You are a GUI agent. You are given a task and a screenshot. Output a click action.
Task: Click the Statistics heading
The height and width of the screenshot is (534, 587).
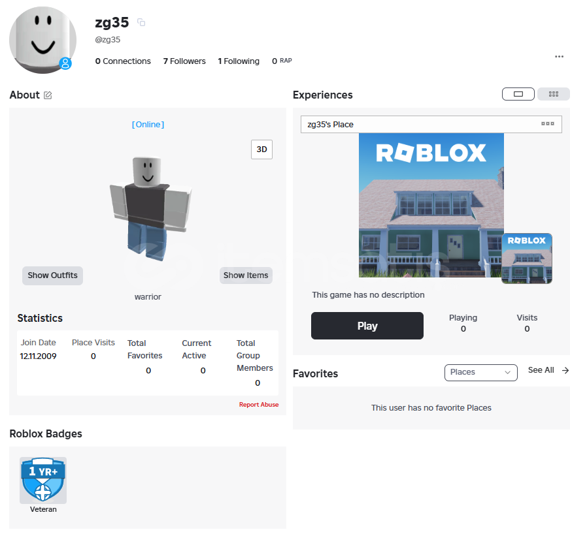click(40, 318)
